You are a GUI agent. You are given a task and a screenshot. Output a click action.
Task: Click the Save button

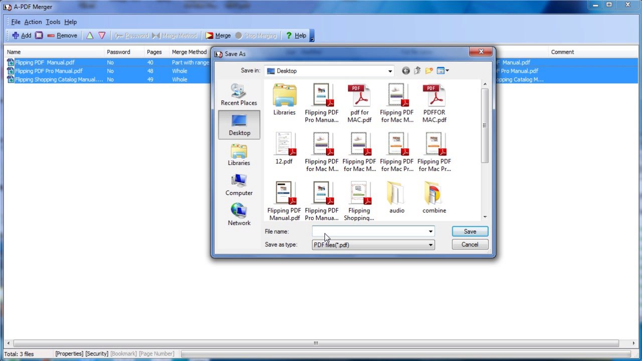point(470,232)
